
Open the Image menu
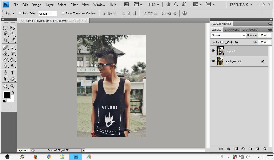[36, 5]
